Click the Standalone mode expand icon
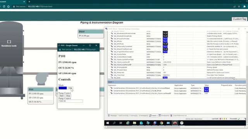Screen dimensions: 248x139 (x=9, y=42)
